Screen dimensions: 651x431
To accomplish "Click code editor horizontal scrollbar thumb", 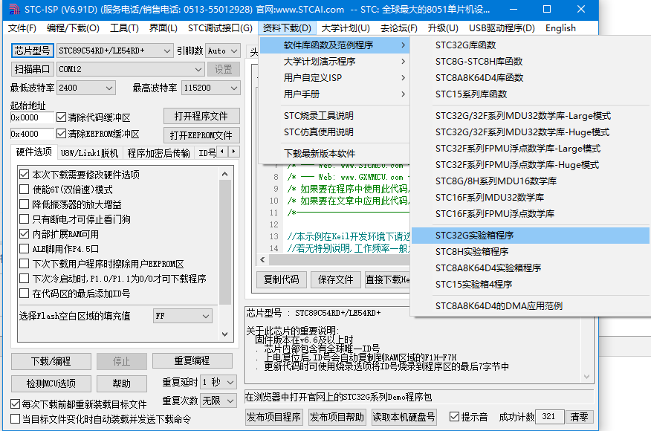I will (x=339, y=260).
